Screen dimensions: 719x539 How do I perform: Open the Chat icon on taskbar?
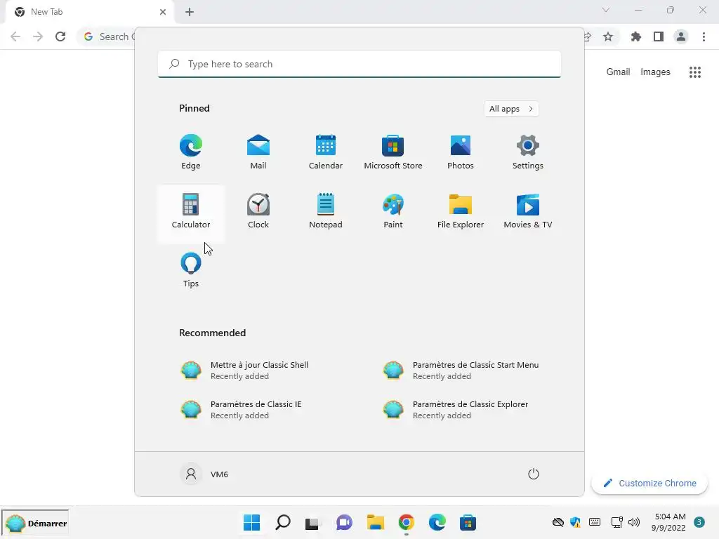tap(344, 522)
